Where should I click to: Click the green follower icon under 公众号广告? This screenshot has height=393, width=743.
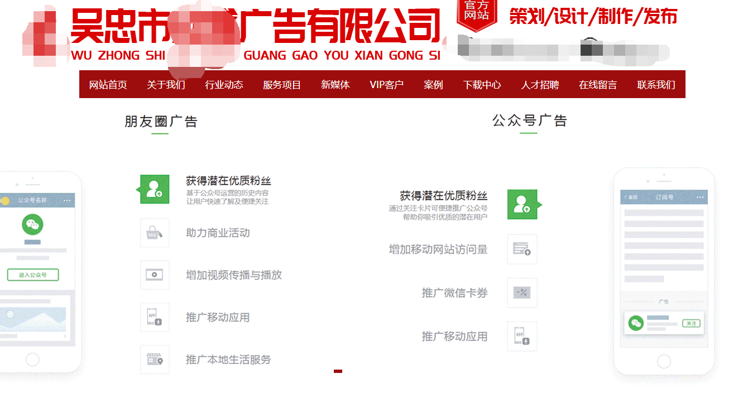coord(522,205)
